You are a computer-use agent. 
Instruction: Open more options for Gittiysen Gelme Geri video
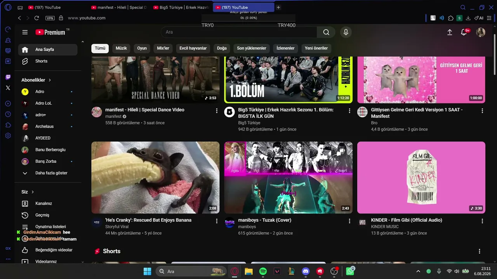click(x=482, y=111)
